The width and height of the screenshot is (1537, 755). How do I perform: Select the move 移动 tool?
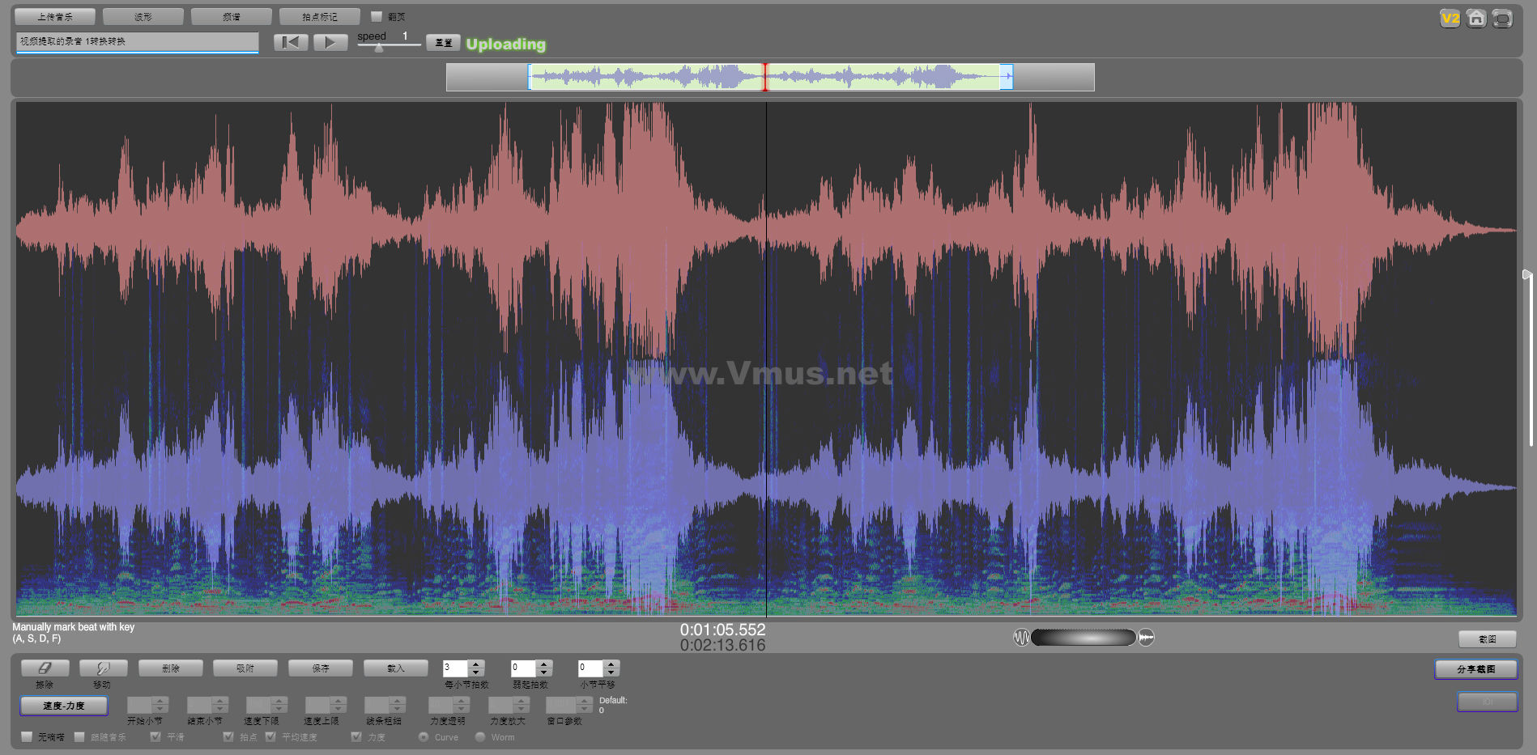coord(103,668)
